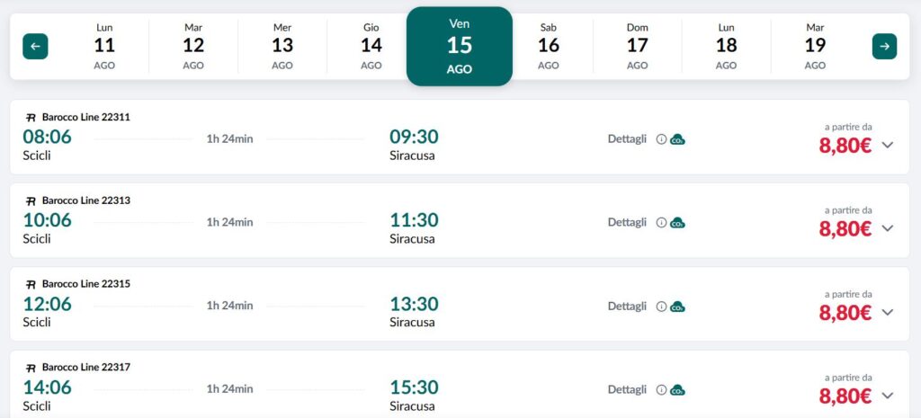921x418 pixels.
Task: Click CO2 cloud icon on 14:06 trip
Action: (x=678, y=390)
